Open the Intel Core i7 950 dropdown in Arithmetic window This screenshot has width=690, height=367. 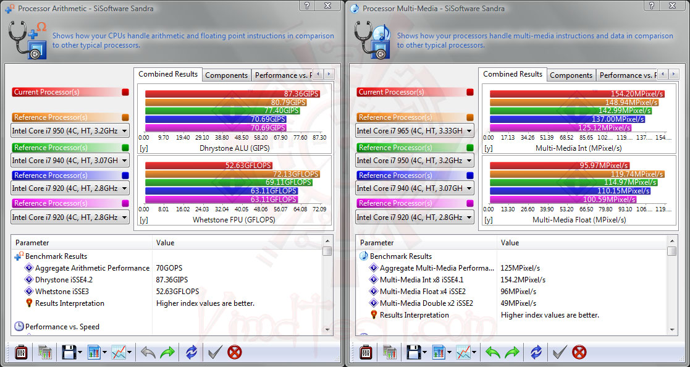(70, 131)
